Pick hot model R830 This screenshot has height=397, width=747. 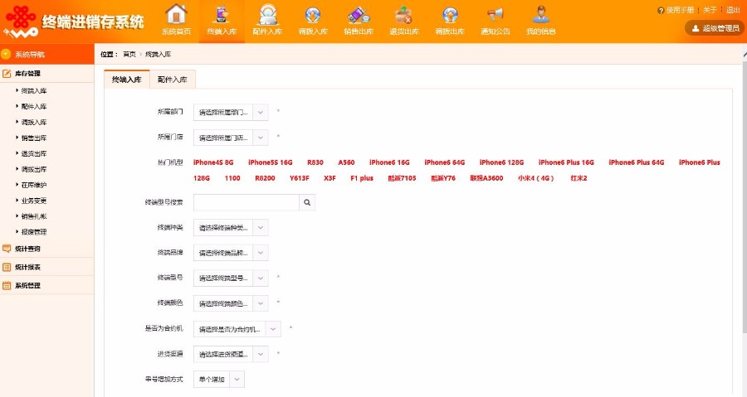pyautogui.click(x=315, y=162)
